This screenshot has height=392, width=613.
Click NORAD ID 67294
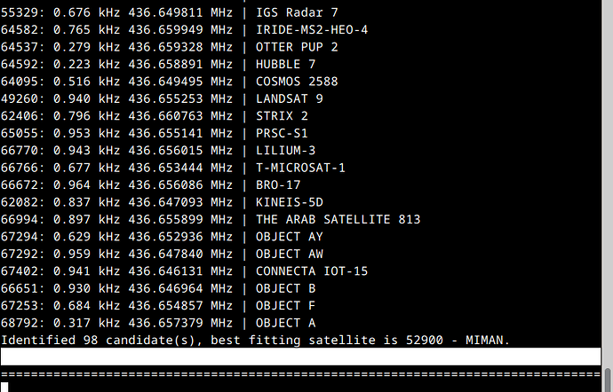(20, 237)
